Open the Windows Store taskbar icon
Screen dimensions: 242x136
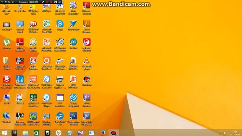pyautogui.click(x=36, y=133)
